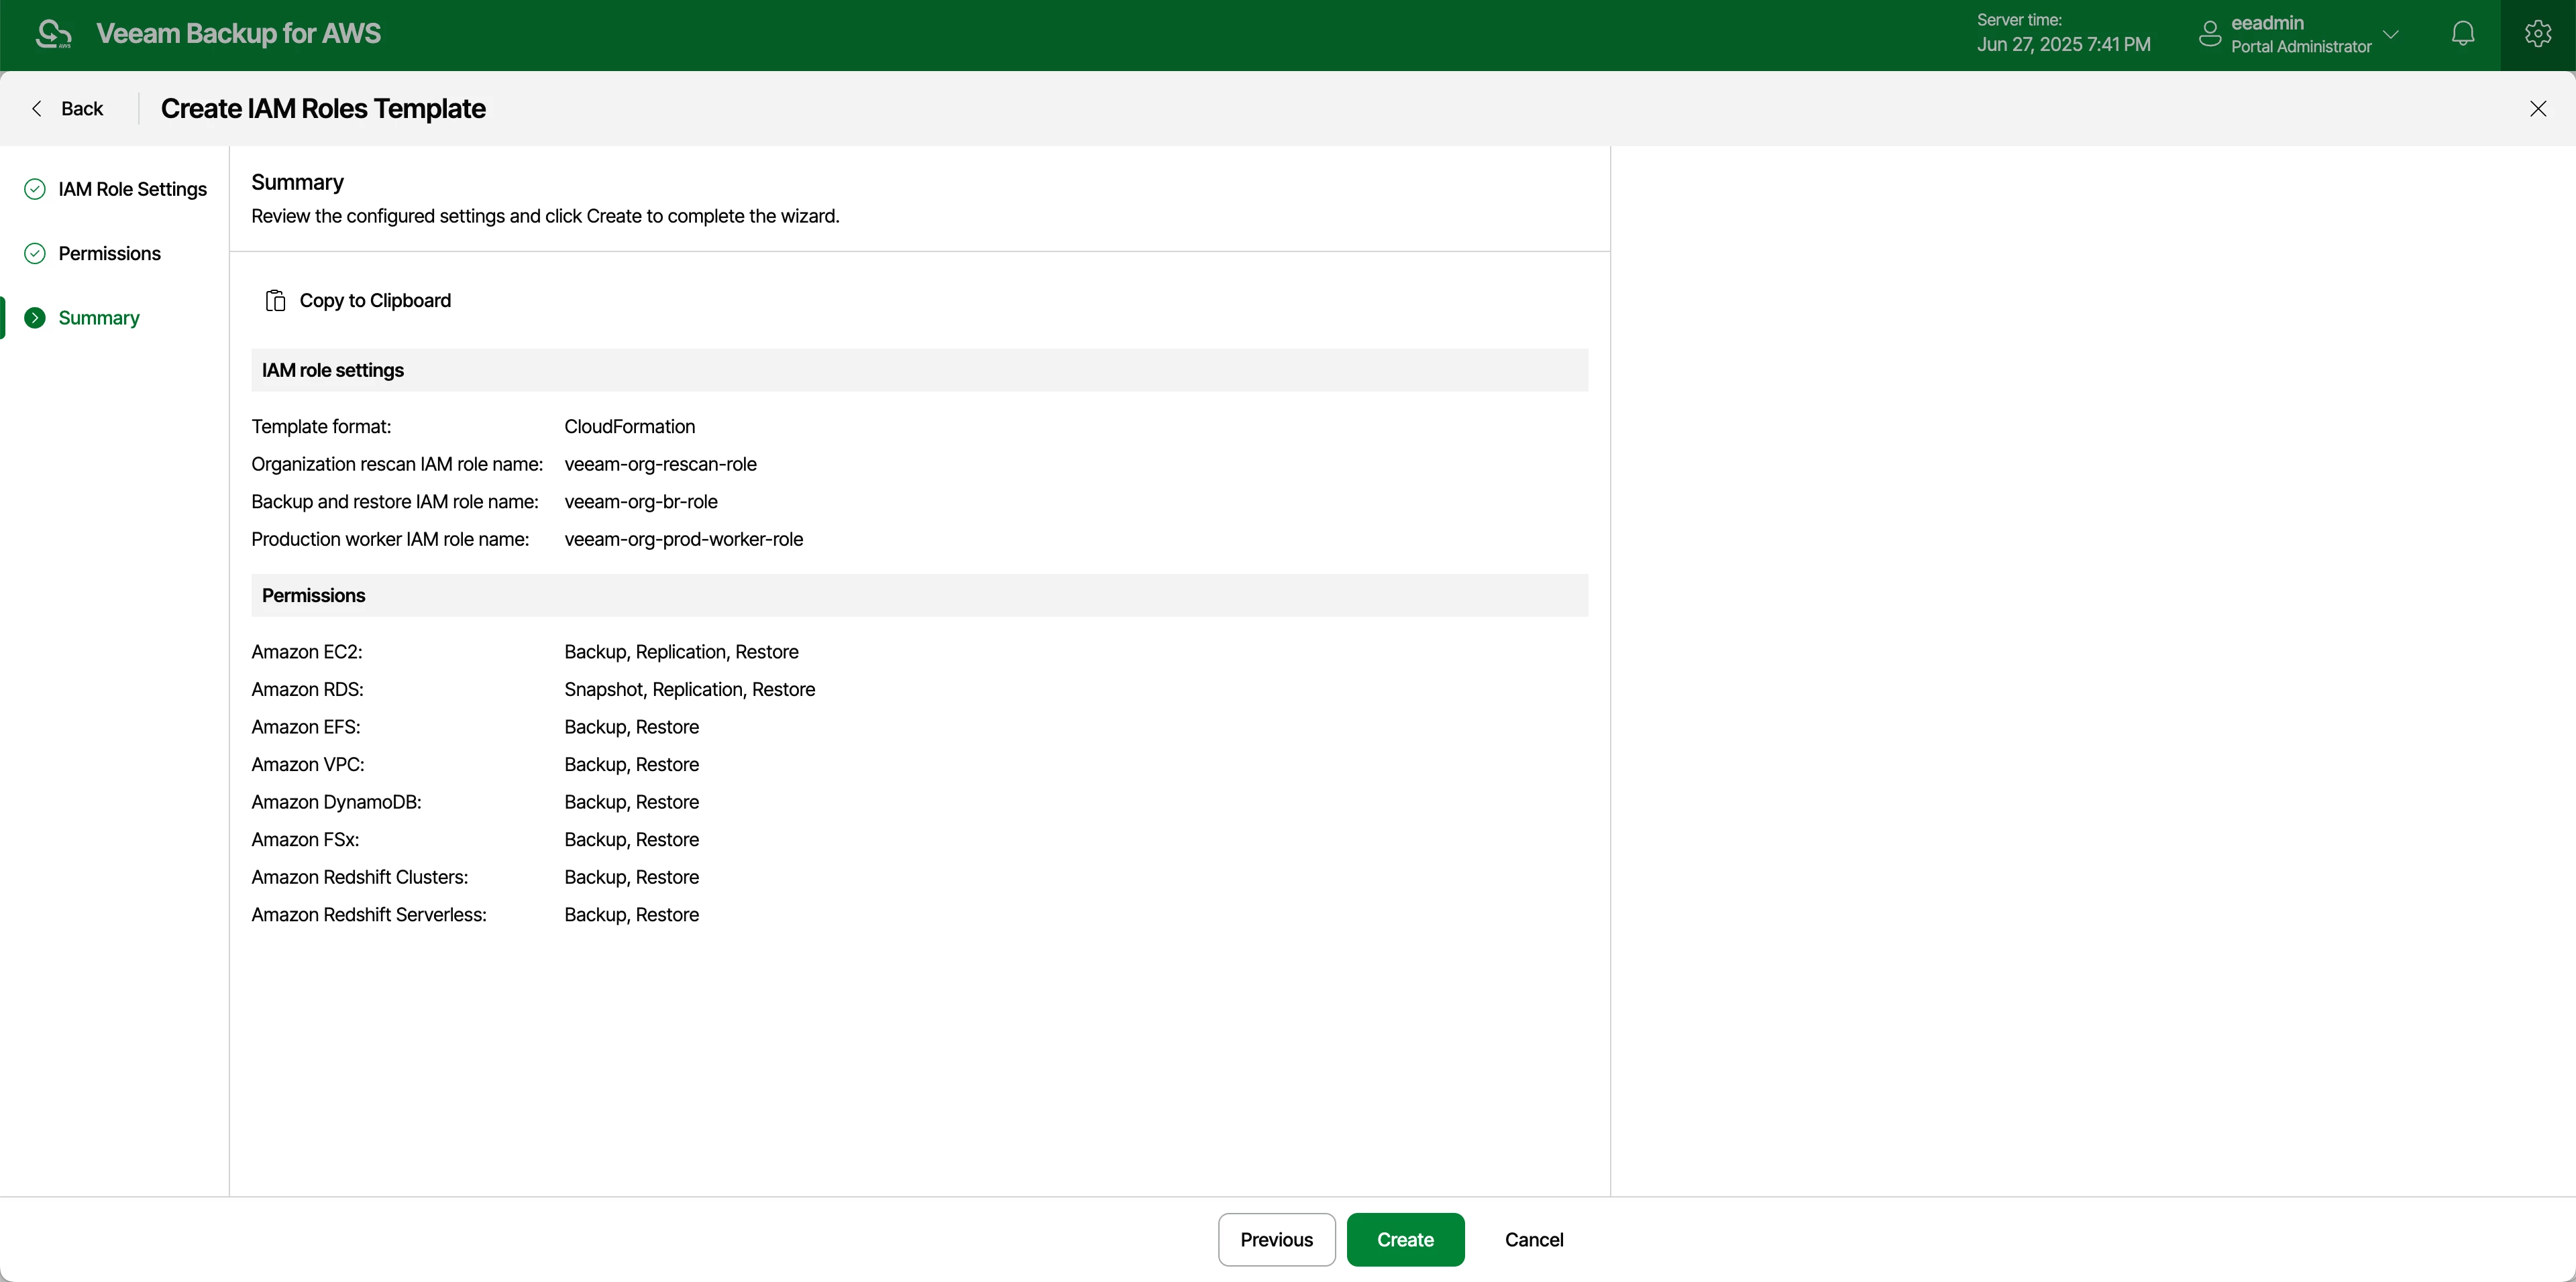Viewport: 2576px width, 1282px height.
Task: Click the IAM Role Settings completed checkmark icon
Action: [x=35, y=189]
